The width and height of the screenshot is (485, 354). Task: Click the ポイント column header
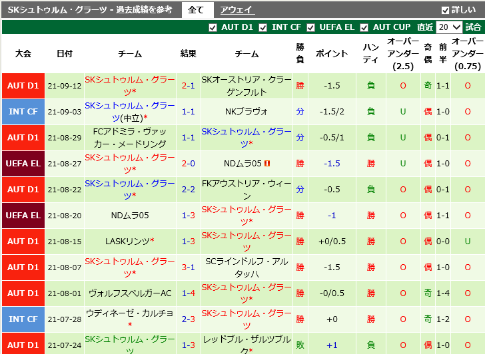pyautogui.click(x=332, y=54)
